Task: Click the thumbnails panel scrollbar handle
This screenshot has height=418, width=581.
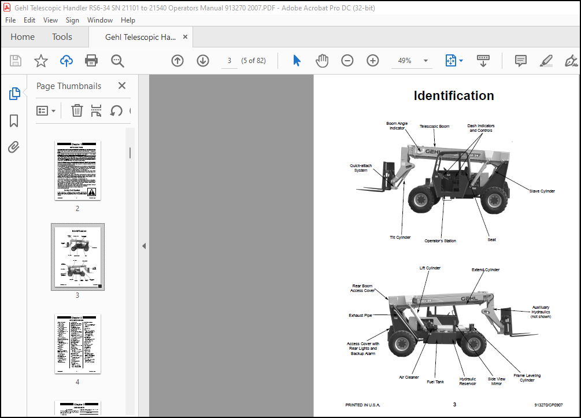Action: click(130, 153)
